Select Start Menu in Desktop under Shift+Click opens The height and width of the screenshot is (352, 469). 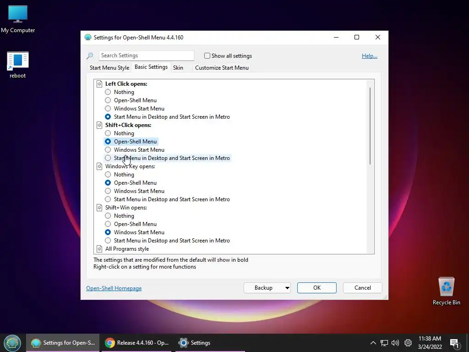(x=108, y=158)
